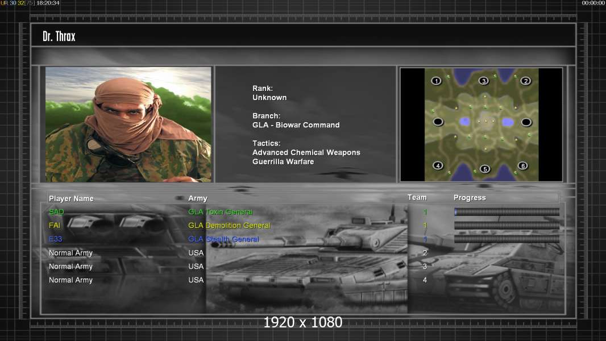Click the Dr. Thrax general portrait
606x341 pixels.
click(128, 124)
